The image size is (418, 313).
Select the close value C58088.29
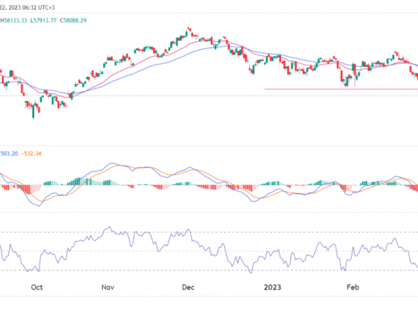pyautogui.click(x=73, y=20)
